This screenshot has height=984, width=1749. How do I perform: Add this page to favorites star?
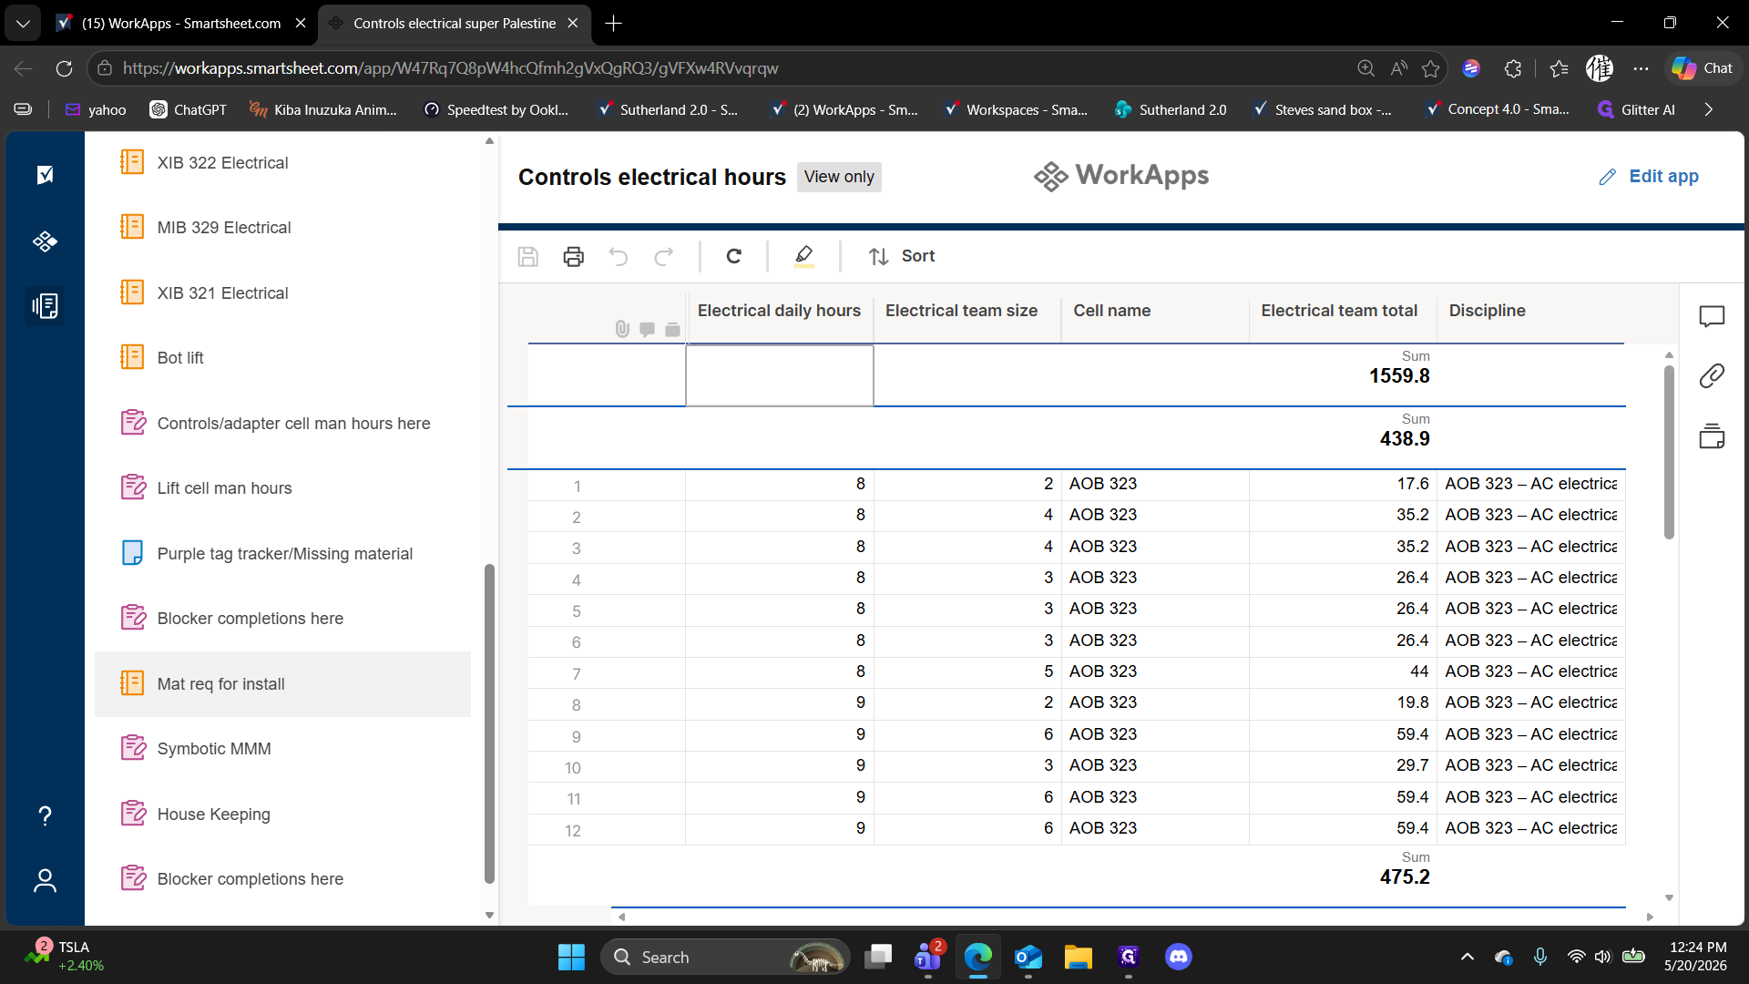pyautogui.click(x=1431, y=68)
